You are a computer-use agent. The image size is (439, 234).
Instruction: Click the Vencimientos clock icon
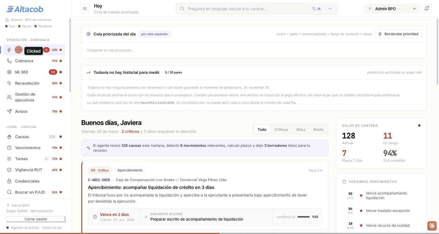(9, 148)
